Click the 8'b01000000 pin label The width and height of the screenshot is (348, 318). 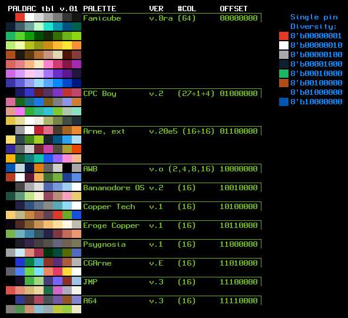316,92
